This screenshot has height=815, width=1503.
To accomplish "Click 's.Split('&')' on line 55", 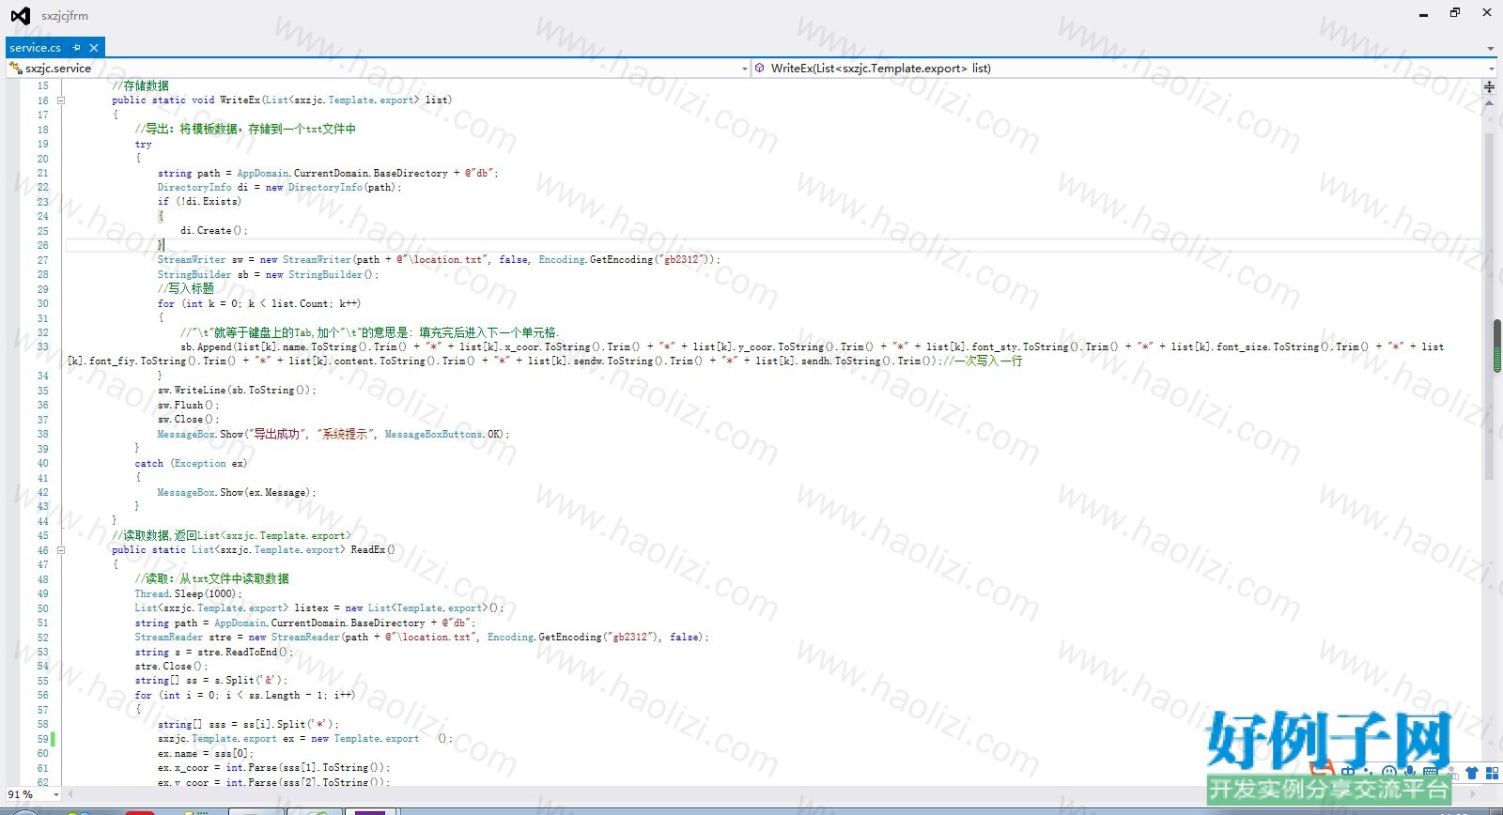I will pyautogui.click(x=249, y=681).
